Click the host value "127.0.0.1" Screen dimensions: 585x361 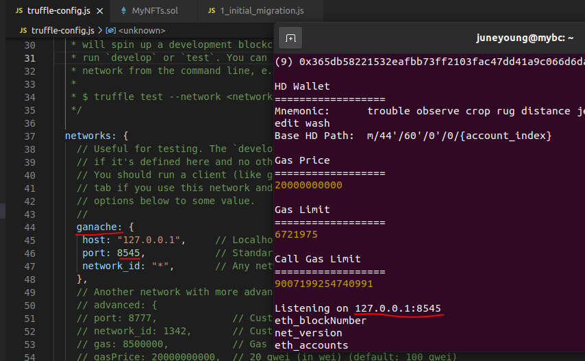click(x=149, y=240)
